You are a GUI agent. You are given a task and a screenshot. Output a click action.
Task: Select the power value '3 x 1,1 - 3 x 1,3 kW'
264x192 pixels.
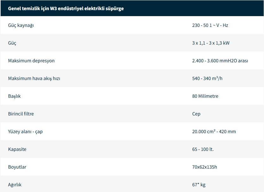click(x=211, y=43)
